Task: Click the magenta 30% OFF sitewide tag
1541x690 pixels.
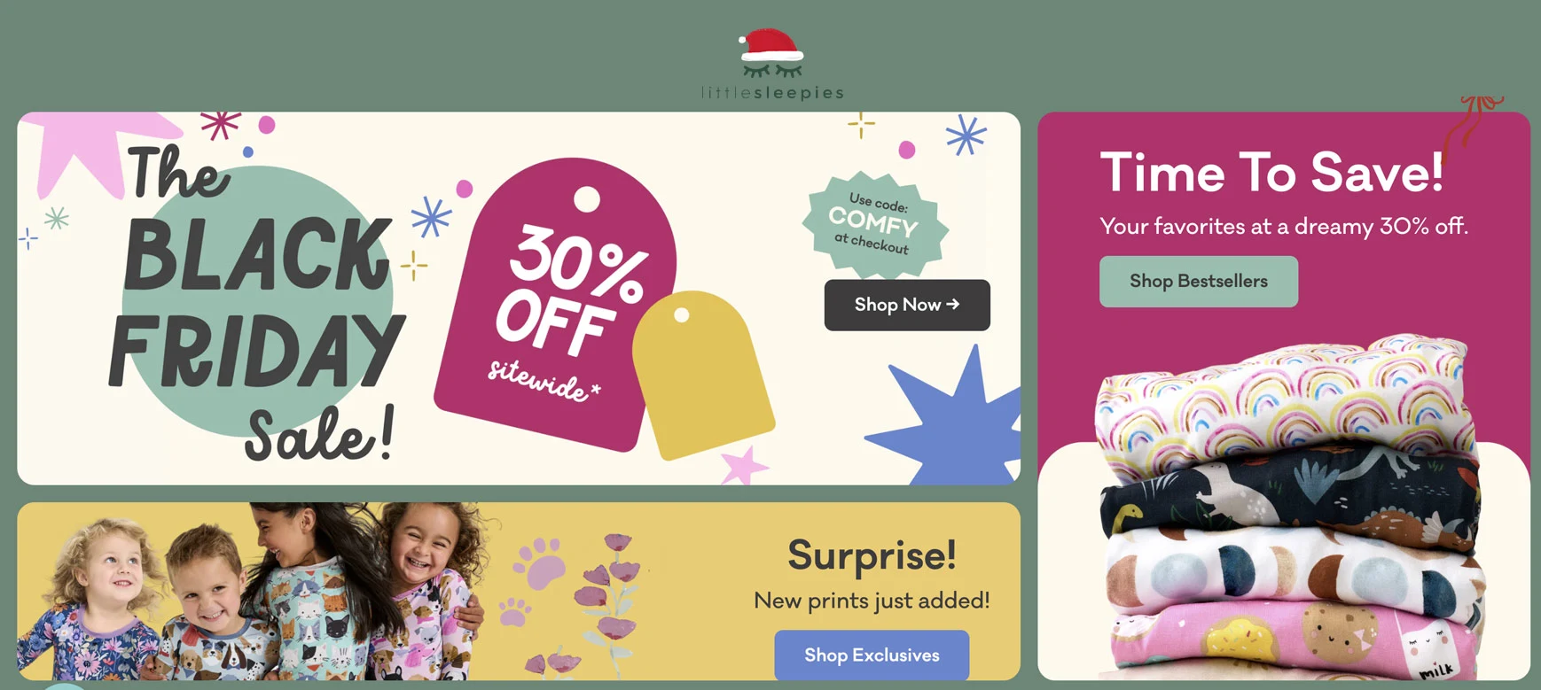Action: [557, 303]
